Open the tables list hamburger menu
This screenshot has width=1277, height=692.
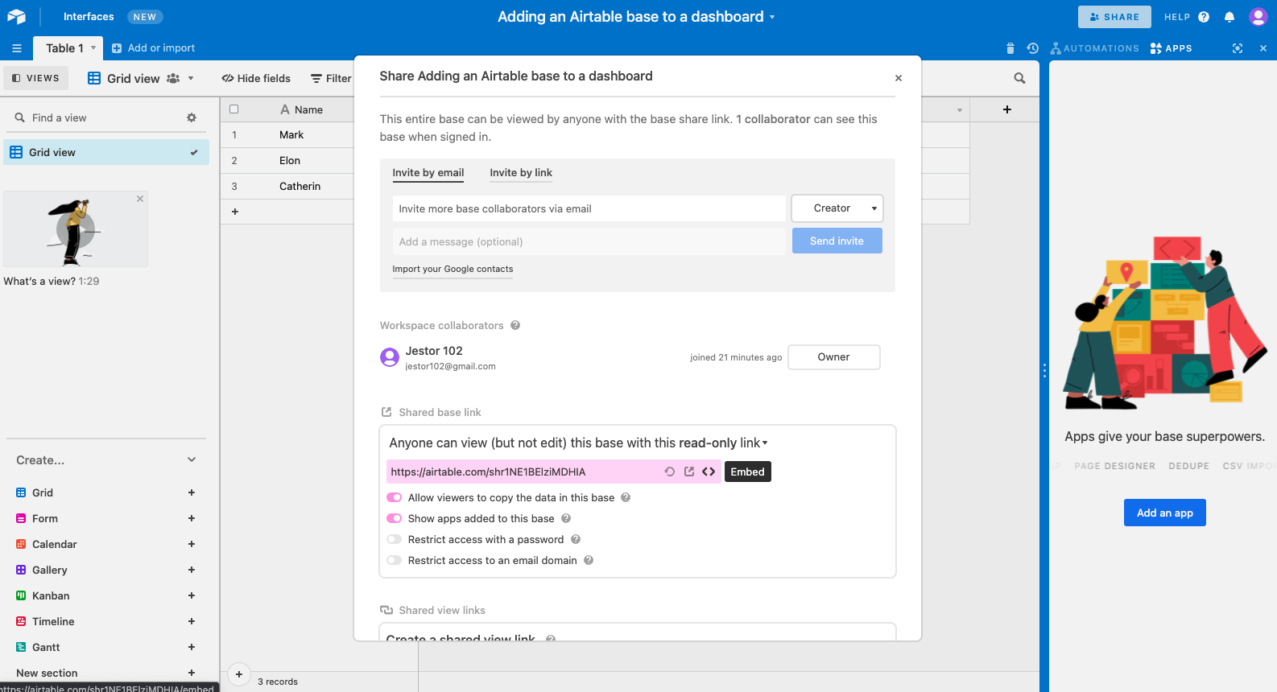(17, 48)
